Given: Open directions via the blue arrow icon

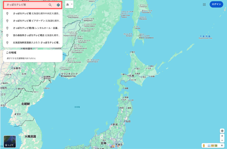Looking at the screenshot, I should (x=58, y=5).
